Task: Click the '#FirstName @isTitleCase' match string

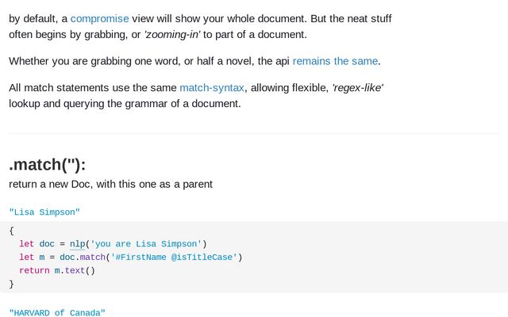Action: [174, 257]
